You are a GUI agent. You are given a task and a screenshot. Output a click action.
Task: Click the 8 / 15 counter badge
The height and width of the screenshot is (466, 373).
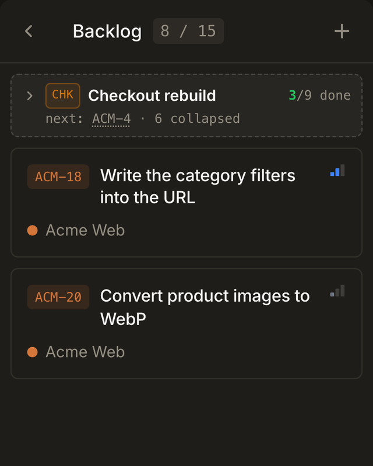click(188, 31)
